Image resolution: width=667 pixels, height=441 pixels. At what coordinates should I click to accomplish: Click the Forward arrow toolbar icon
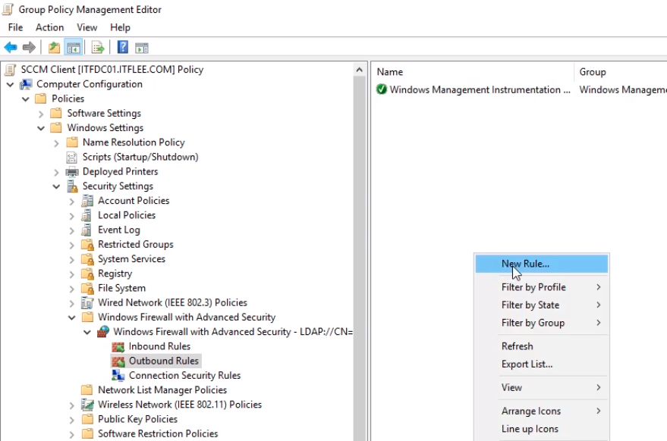coord(29,48)
